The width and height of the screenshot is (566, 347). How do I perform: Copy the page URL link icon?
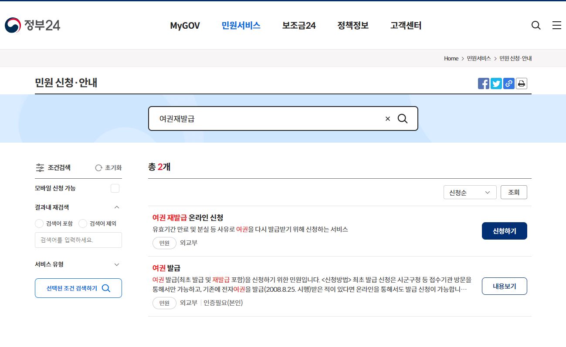508,83
